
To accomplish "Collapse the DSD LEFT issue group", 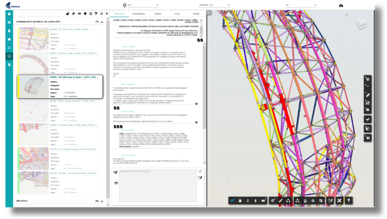I will 102,22.
